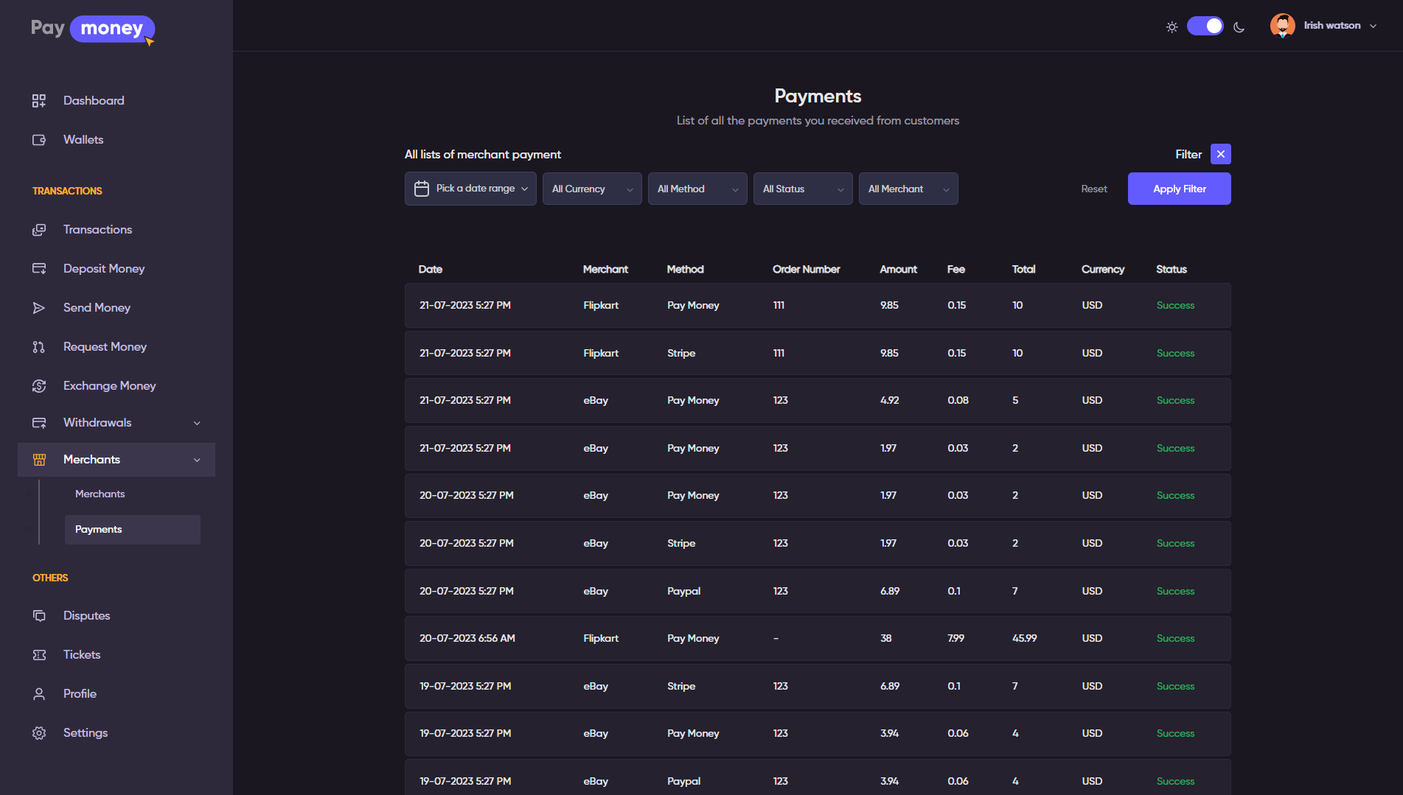
Task: Toggle dark mode switch at top bar
Action: 1205,26
